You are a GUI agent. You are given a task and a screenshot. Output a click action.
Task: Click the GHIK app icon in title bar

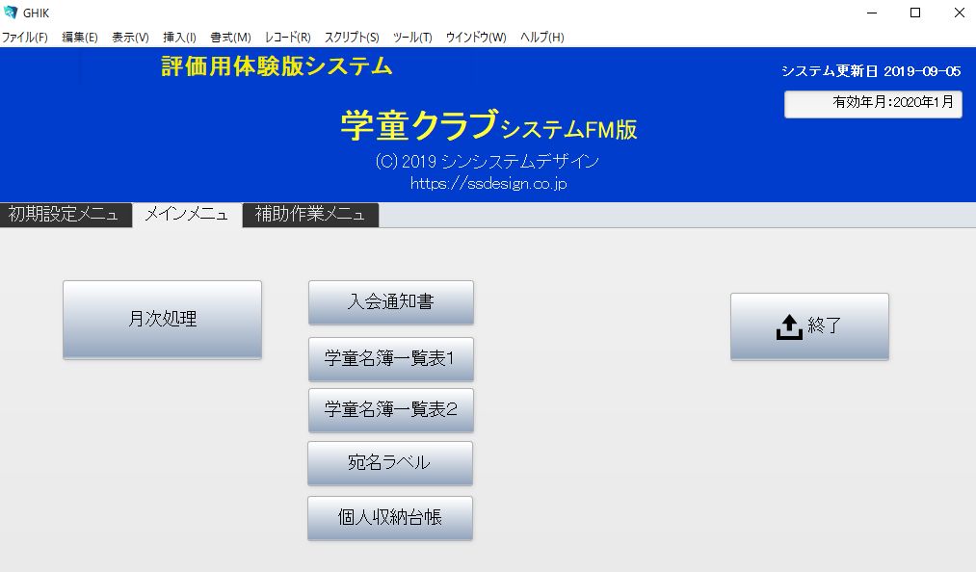[x=11, y=13]
